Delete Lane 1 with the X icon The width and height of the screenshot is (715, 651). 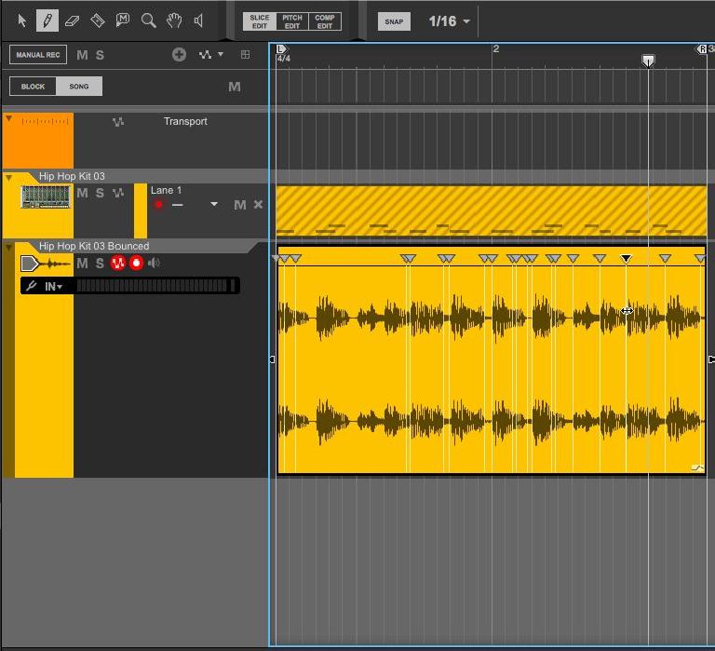(x=258, y=204)
